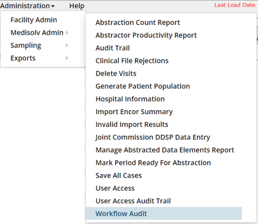Expand the Sampling submenu arrow
Screen dimensions: 258x224
67,45
